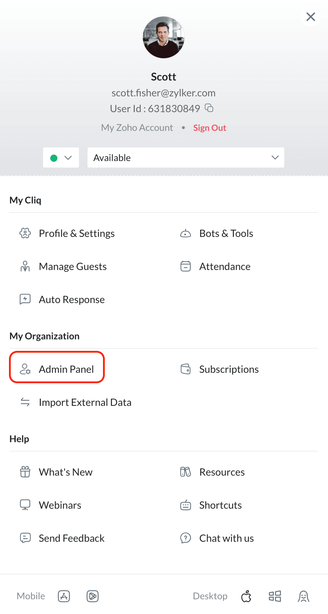Close the profile panel
Screen dimensions: 328x614
click(311, 17)
